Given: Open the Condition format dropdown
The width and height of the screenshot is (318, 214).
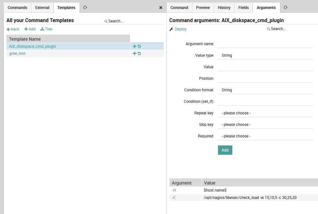Looking at the screenshot, I should [265, 90].
